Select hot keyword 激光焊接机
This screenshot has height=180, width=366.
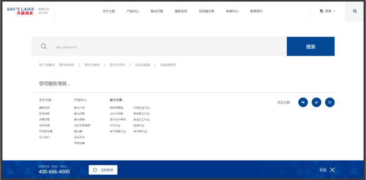[x=67, y=65]
